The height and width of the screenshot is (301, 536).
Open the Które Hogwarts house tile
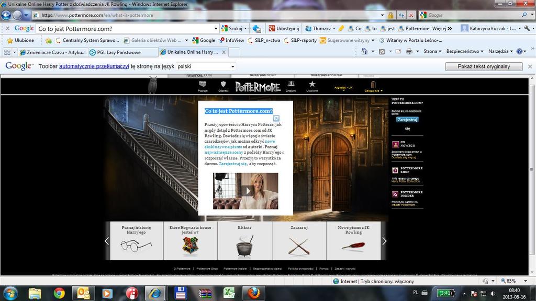click(x=191, y=241)
